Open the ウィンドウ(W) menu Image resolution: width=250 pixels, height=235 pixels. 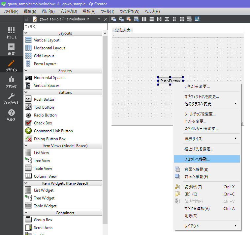[129, 12]
